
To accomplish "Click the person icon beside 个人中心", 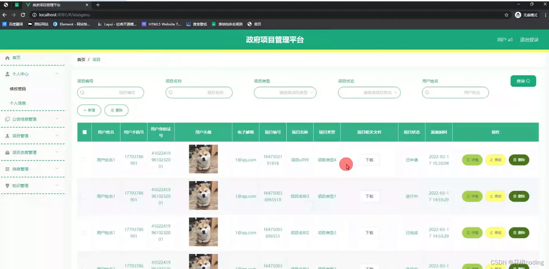I will (7, 74).
